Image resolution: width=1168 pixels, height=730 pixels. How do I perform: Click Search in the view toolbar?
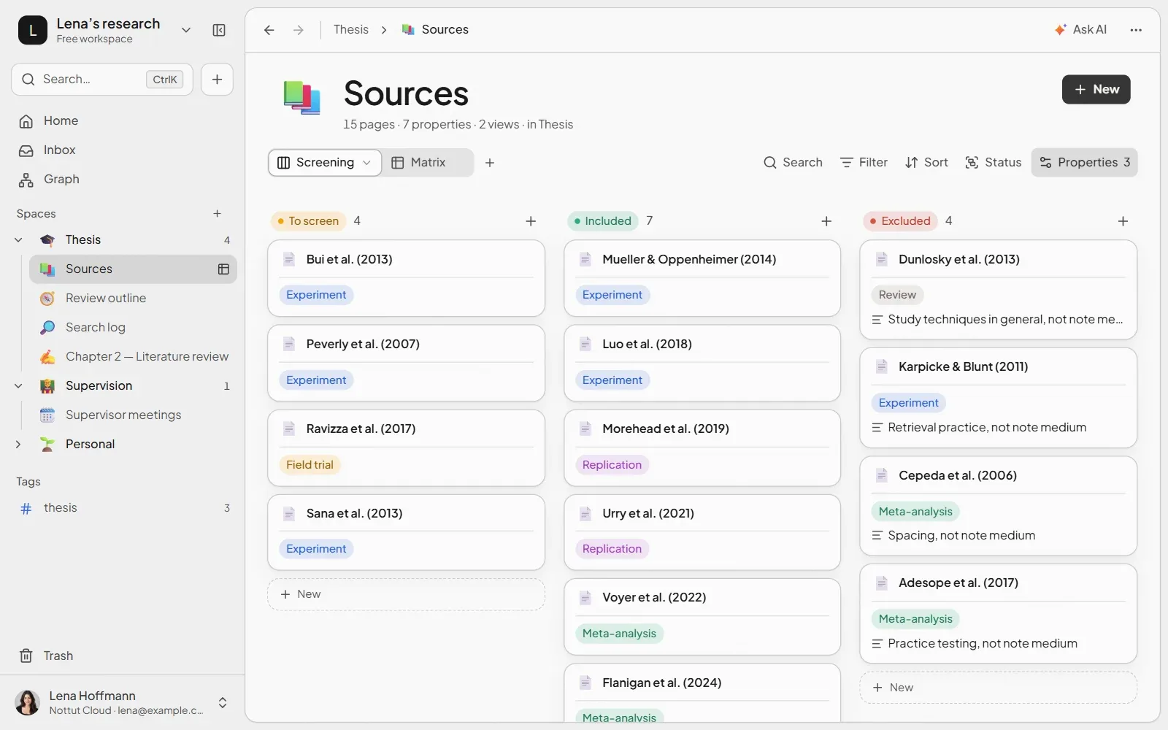[x=793, y=163]
